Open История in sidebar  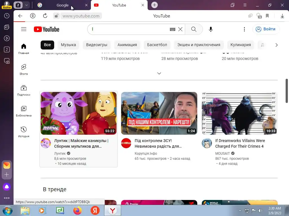click(24, 132)
